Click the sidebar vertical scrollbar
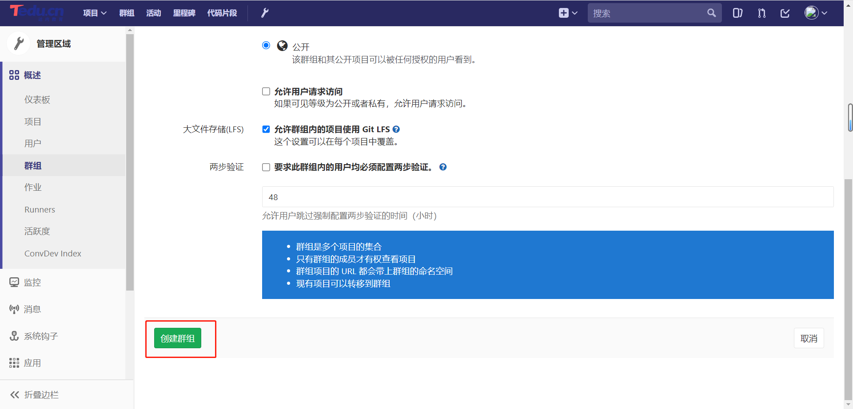This screenshot has width=853, height=409. pyautogui.click(x=130, y=162)
